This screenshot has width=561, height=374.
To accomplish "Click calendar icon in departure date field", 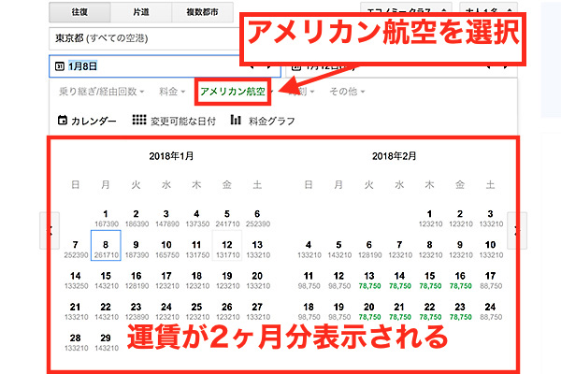I will (60, 66).
